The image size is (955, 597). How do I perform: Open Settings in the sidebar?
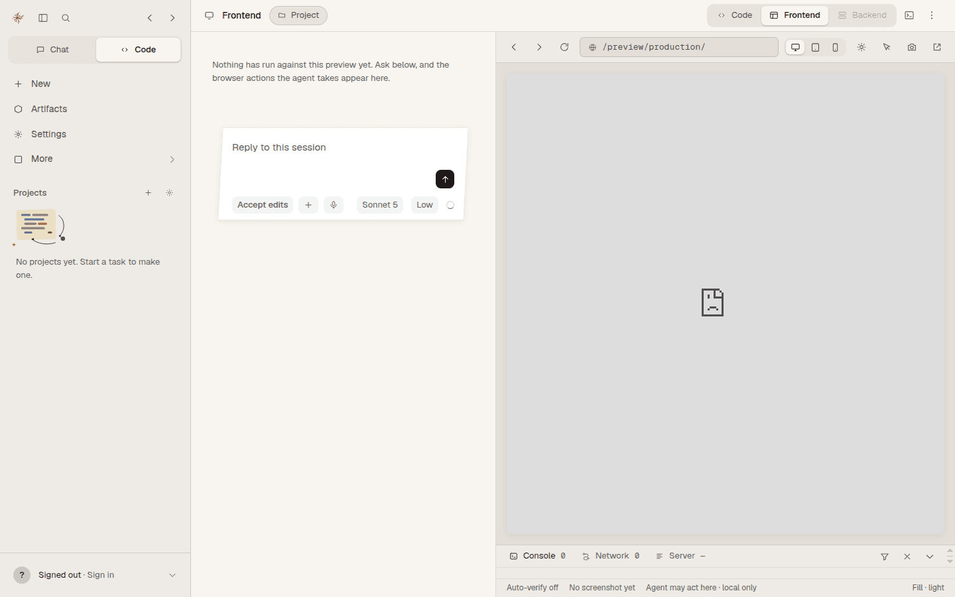pos(95,134)
